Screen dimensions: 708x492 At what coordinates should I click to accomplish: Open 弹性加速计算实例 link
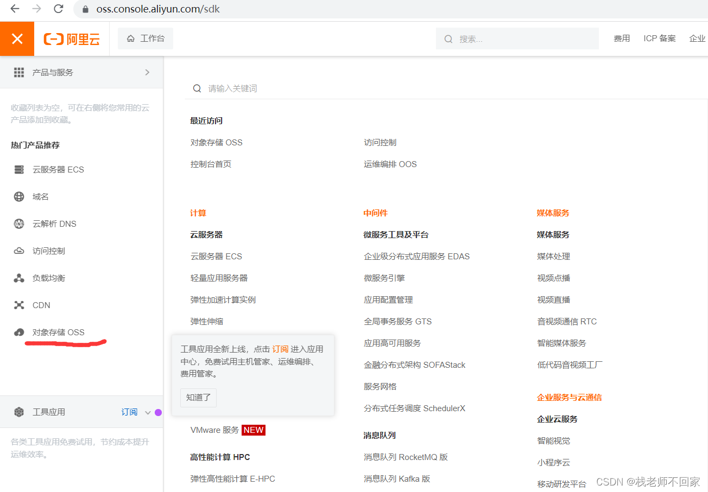[223, 300]
